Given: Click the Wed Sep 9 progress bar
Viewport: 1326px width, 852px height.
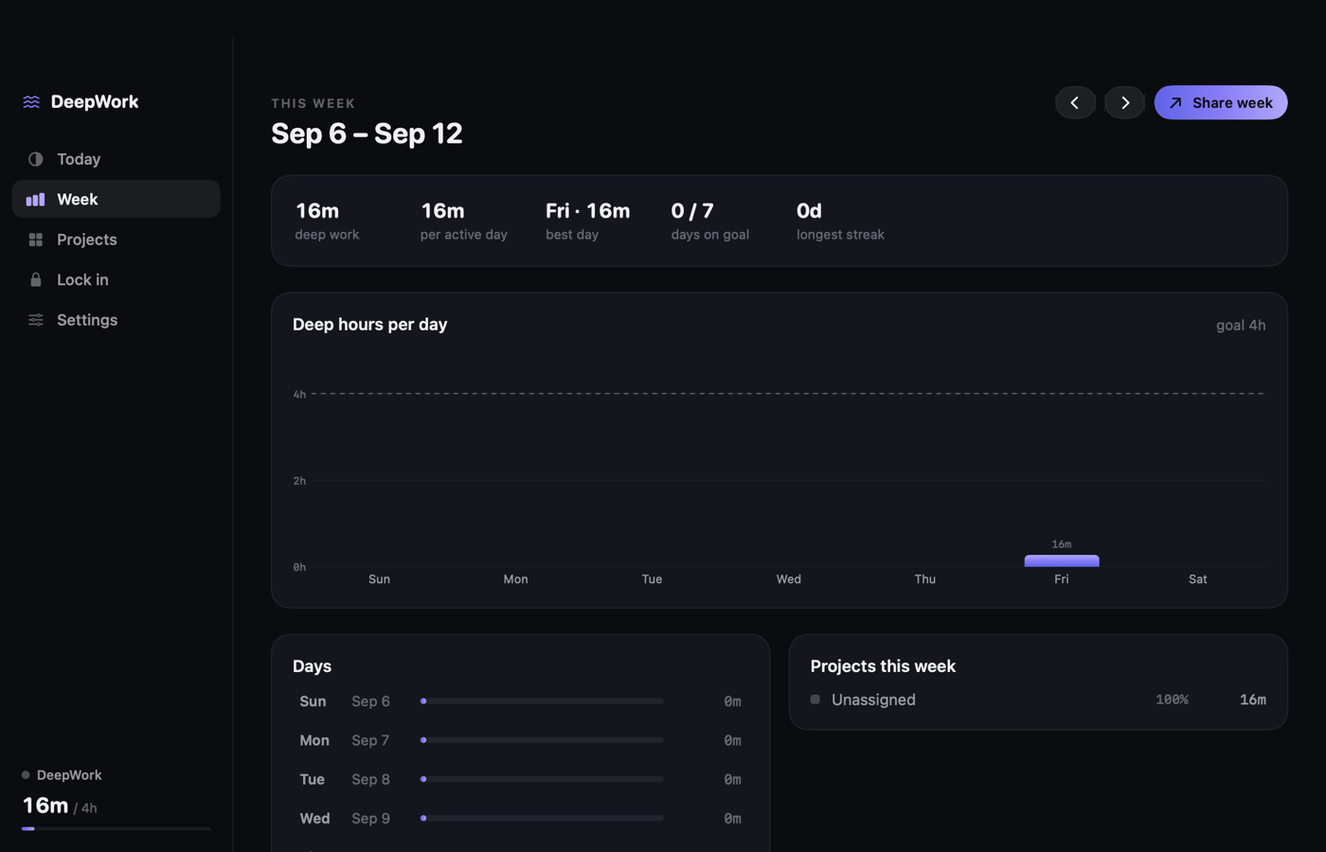Looking at the screenshot, I should [542, 818].
